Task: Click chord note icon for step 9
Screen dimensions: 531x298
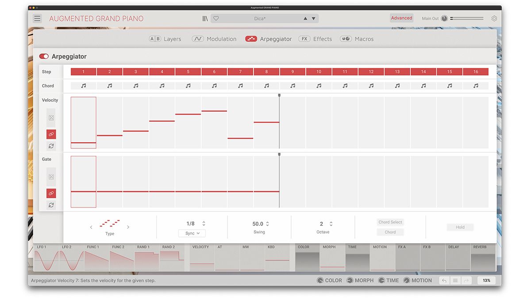Action: coord(293,86)
